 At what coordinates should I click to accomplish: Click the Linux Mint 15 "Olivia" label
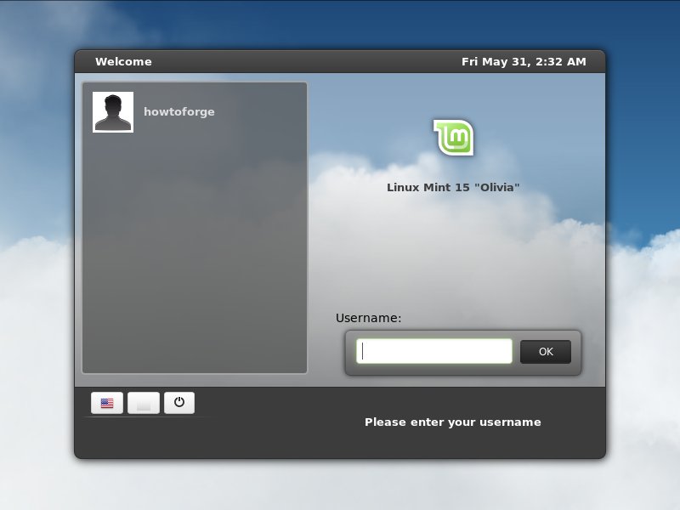click(453, 187)
